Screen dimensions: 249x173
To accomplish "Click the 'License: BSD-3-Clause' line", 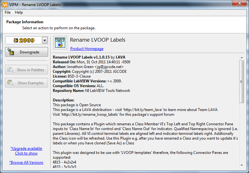I will coord(72,76).
